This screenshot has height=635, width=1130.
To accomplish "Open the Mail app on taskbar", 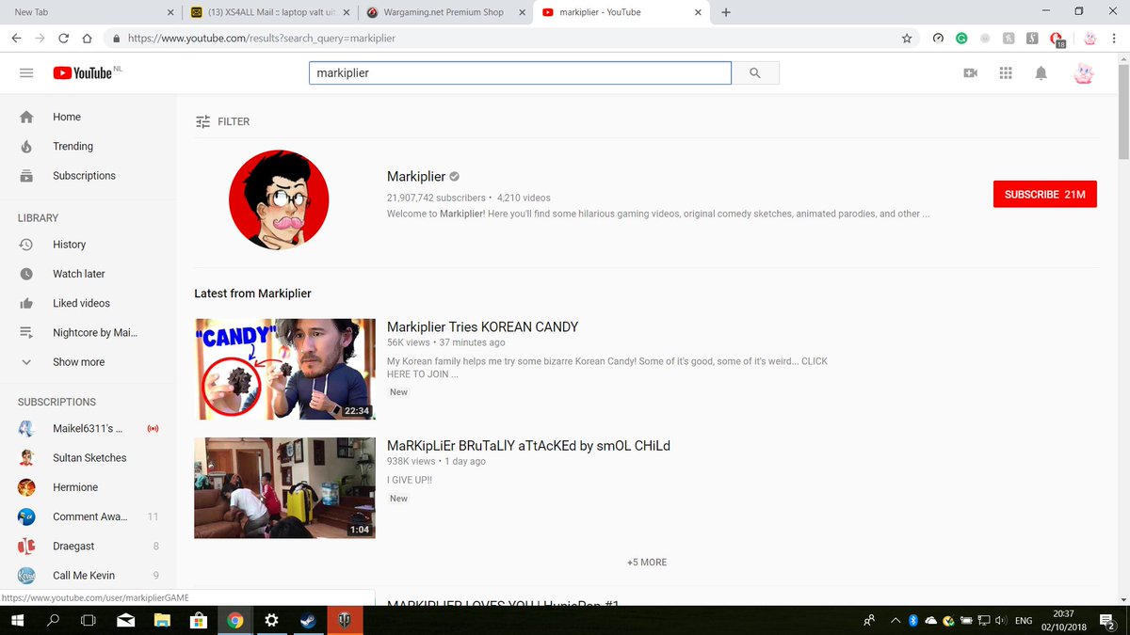I will 125,620.
